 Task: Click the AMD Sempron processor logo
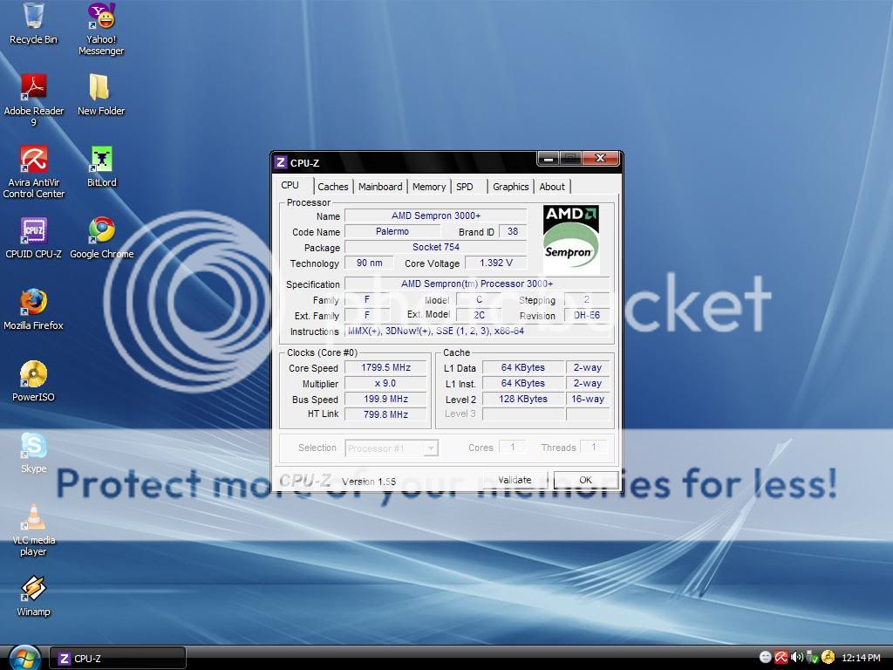tap(570, 240)
